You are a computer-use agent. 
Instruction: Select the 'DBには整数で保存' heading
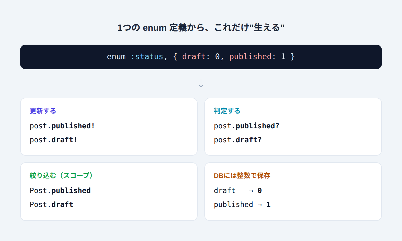(242, 175)
